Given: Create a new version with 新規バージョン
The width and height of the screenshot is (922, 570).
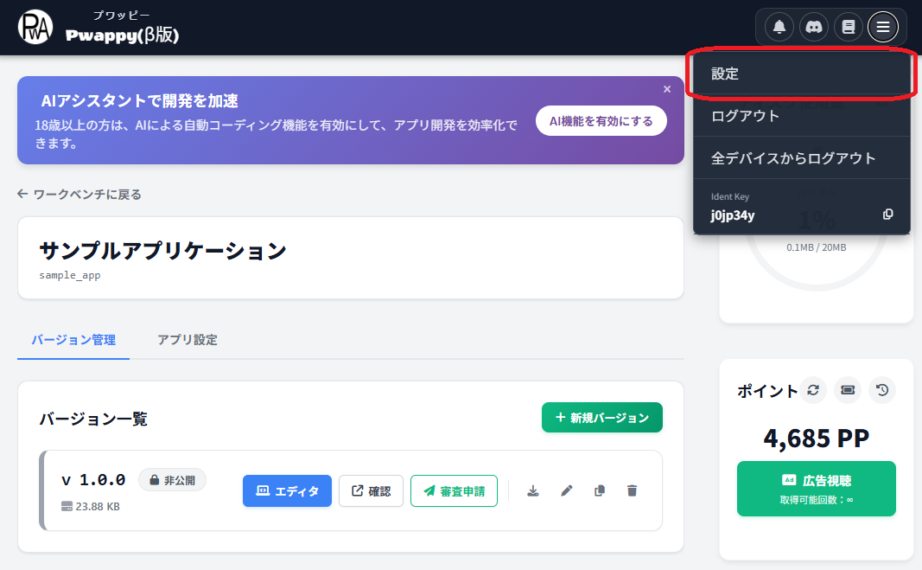Looking at the screenshot, I should coord(602,417).
